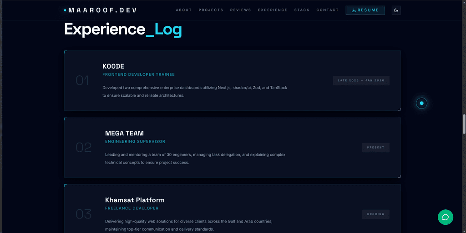This screenshot has width=466, height=233.
Task: Click the MEGA TEAM mentoring description
Action: (195, 159)
